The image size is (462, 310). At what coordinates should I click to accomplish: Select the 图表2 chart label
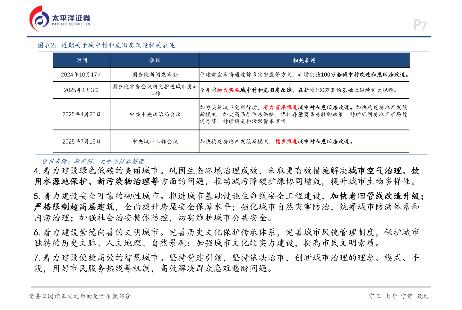[47, 45]
